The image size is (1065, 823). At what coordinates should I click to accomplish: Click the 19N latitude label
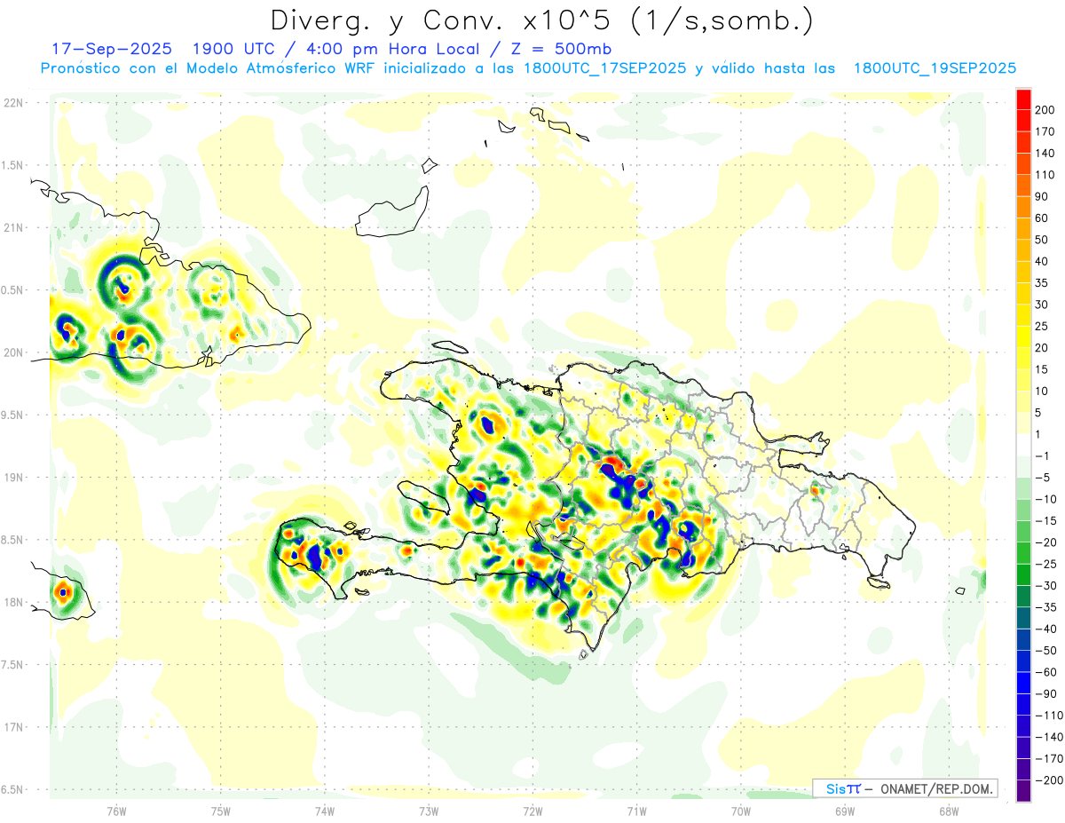coord(13,478)
